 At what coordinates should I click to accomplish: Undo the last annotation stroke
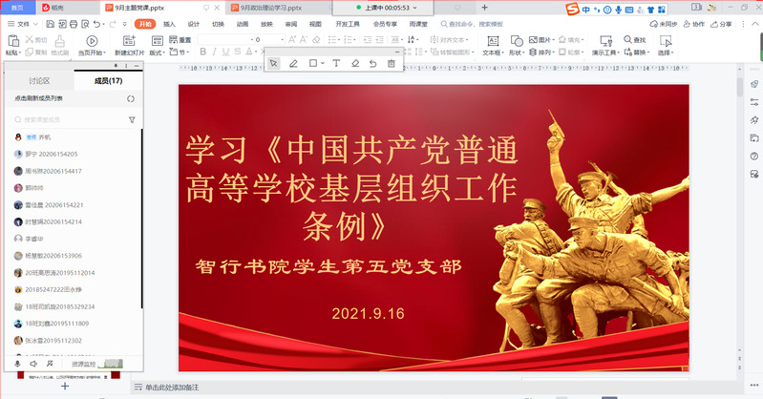tap(372, 63)
